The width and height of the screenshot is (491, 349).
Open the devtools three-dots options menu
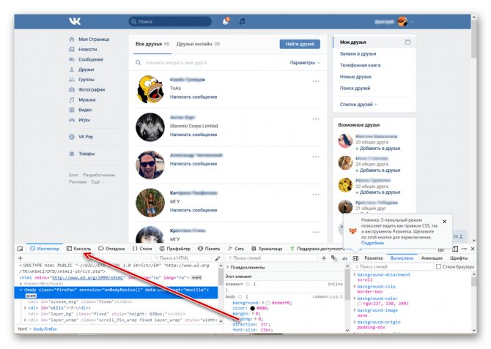(464, 249)
